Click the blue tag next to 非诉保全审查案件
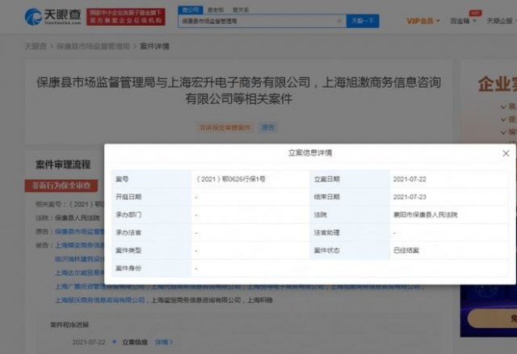The image size is (517, 354). tap(267, 127)
